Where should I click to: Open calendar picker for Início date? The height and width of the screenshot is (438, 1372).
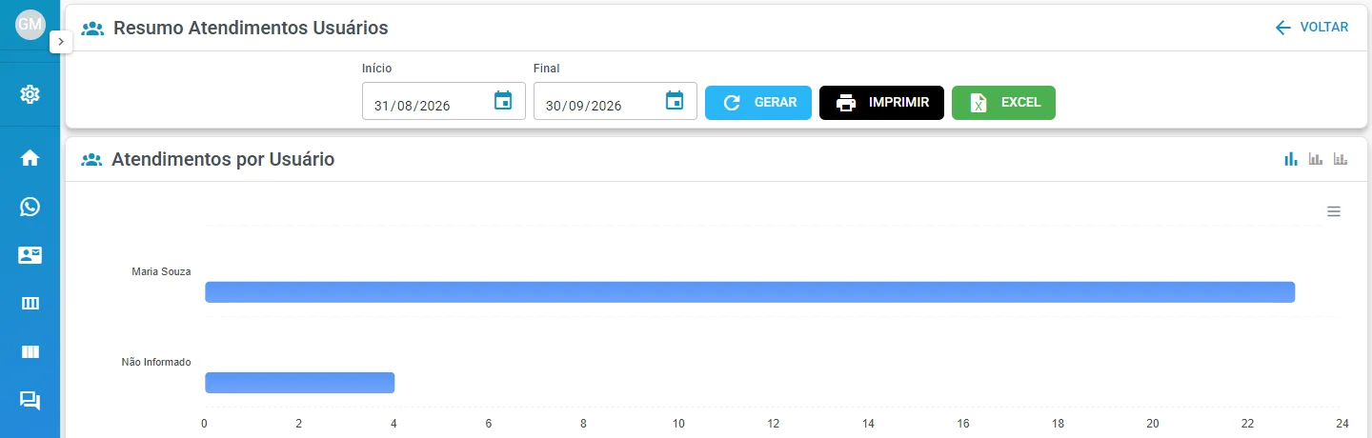[x=503, y=100]
